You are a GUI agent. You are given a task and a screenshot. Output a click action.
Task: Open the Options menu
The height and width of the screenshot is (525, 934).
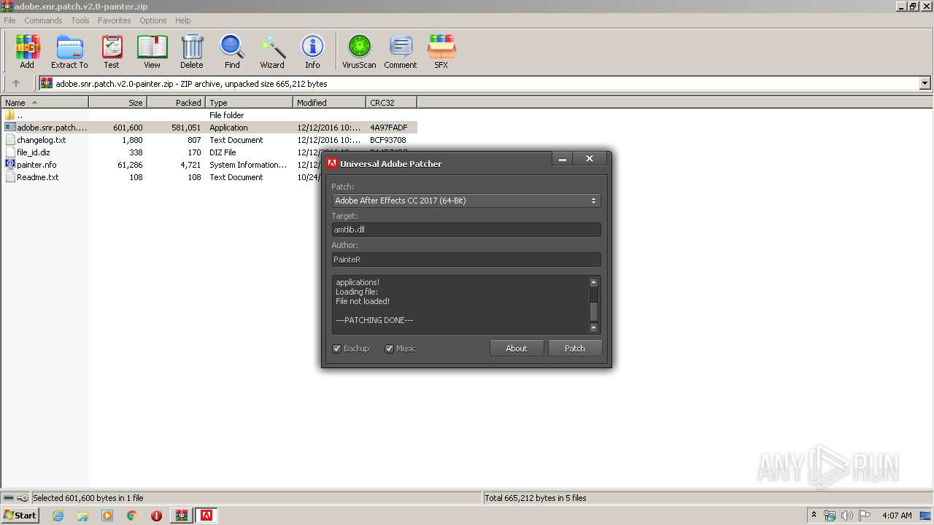pos(153,20)
